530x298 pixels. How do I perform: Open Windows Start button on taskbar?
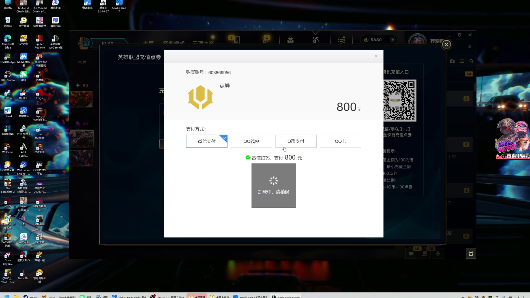pos(7,296)
